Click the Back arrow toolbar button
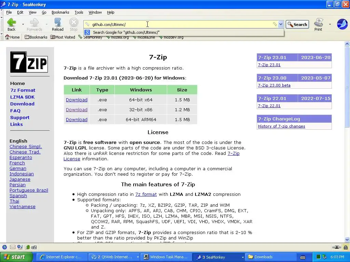The width and height of the screenshot is (350, 262). (11, 24)
